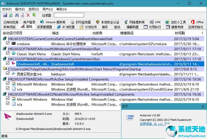This screenshot has width=207, height=139.
Task: Sort by the 自动运行项目 column header
Action: [26, 33]
